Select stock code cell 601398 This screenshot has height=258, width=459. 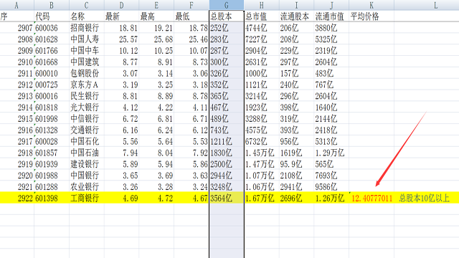(52, 198)
